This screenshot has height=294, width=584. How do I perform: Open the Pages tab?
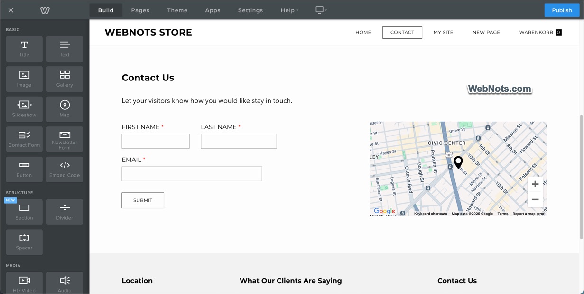tap(140, 10)
